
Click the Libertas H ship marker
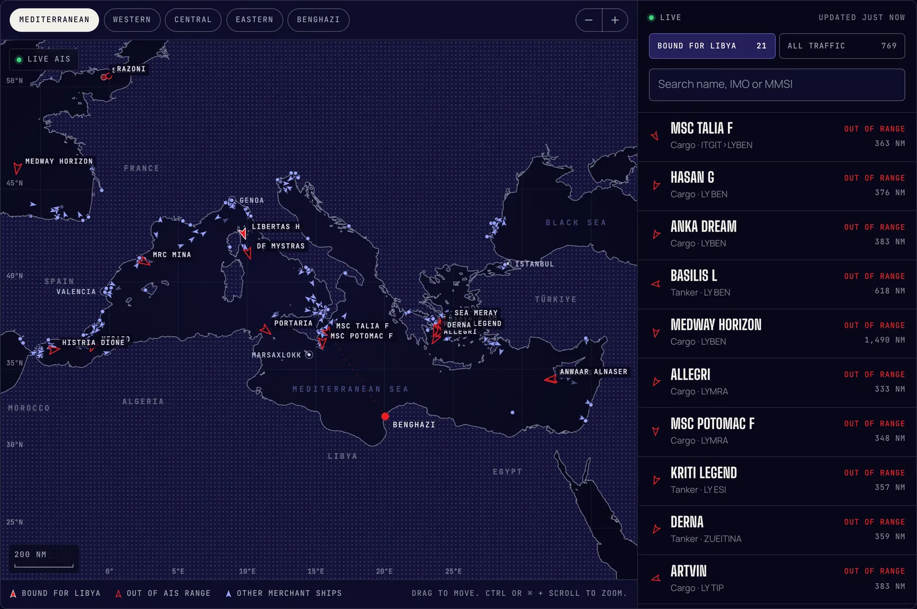(x=243, y=233)
